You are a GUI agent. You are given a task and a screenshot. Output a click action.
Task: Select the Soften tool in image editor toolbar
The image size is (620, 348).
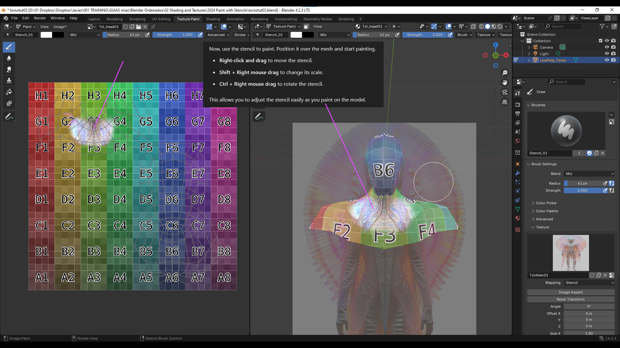(x=9, y=58)
